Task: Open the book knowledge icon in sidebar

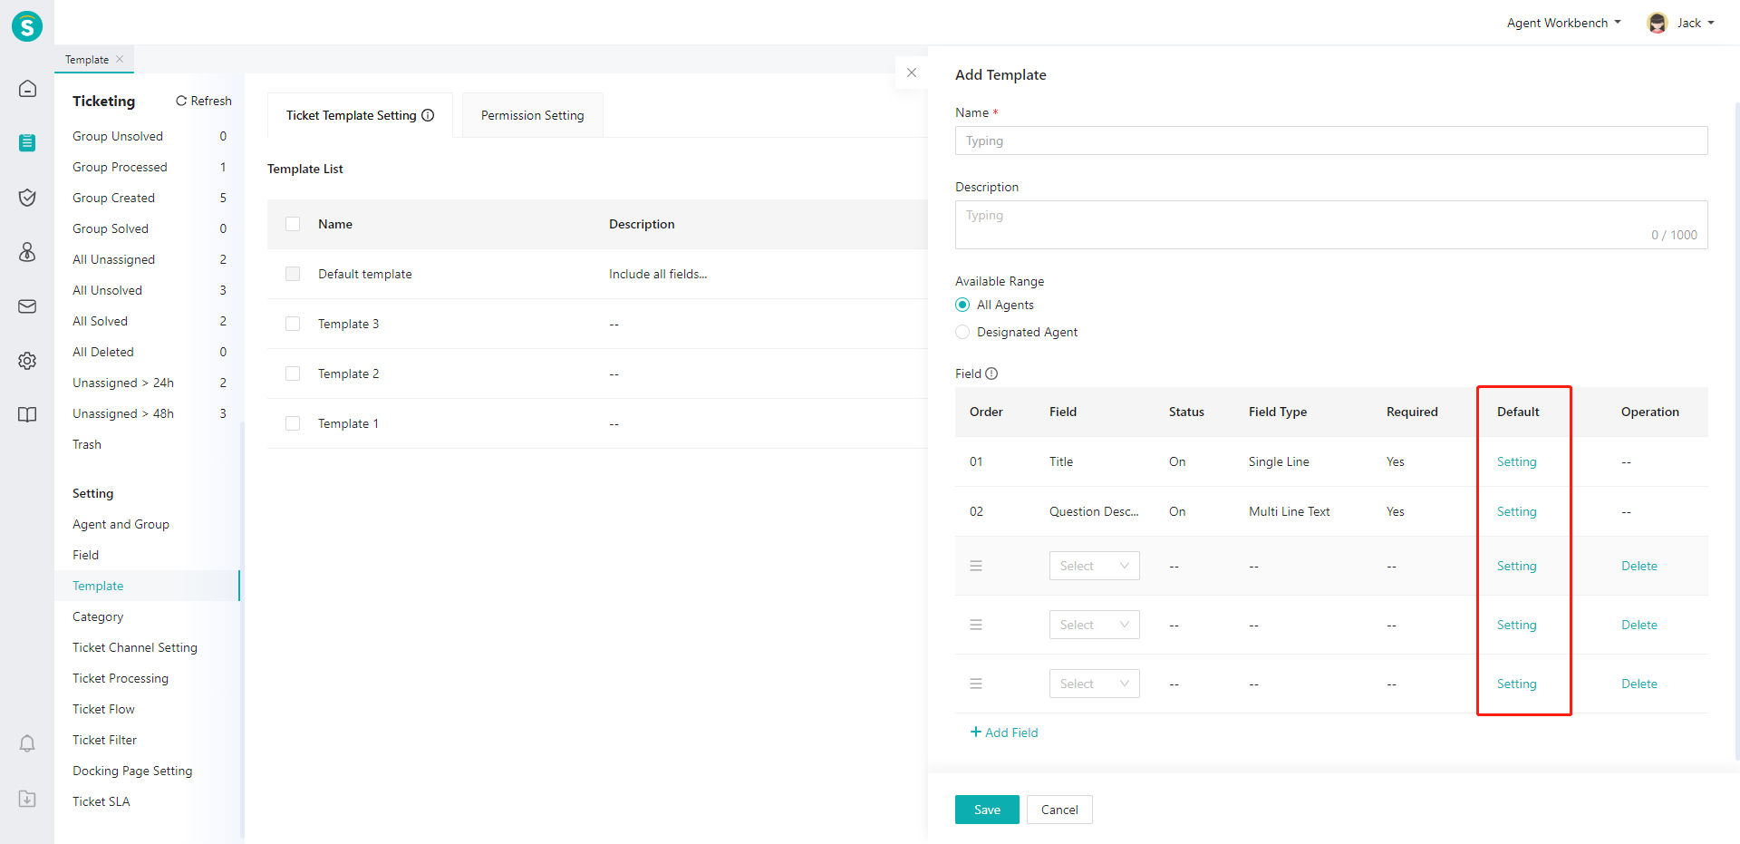Action: pos(27,415)
